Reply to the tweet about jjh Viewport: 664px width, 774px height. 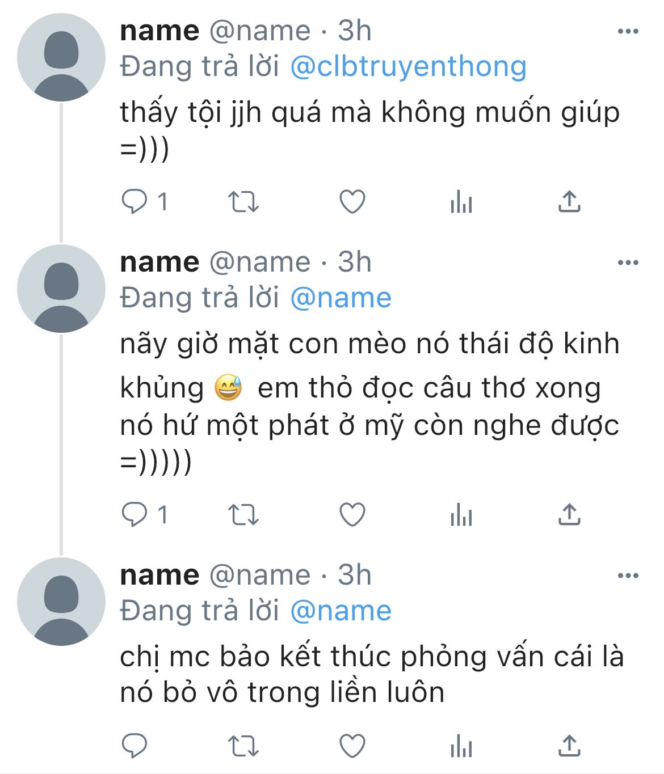[x=135, y=201]
